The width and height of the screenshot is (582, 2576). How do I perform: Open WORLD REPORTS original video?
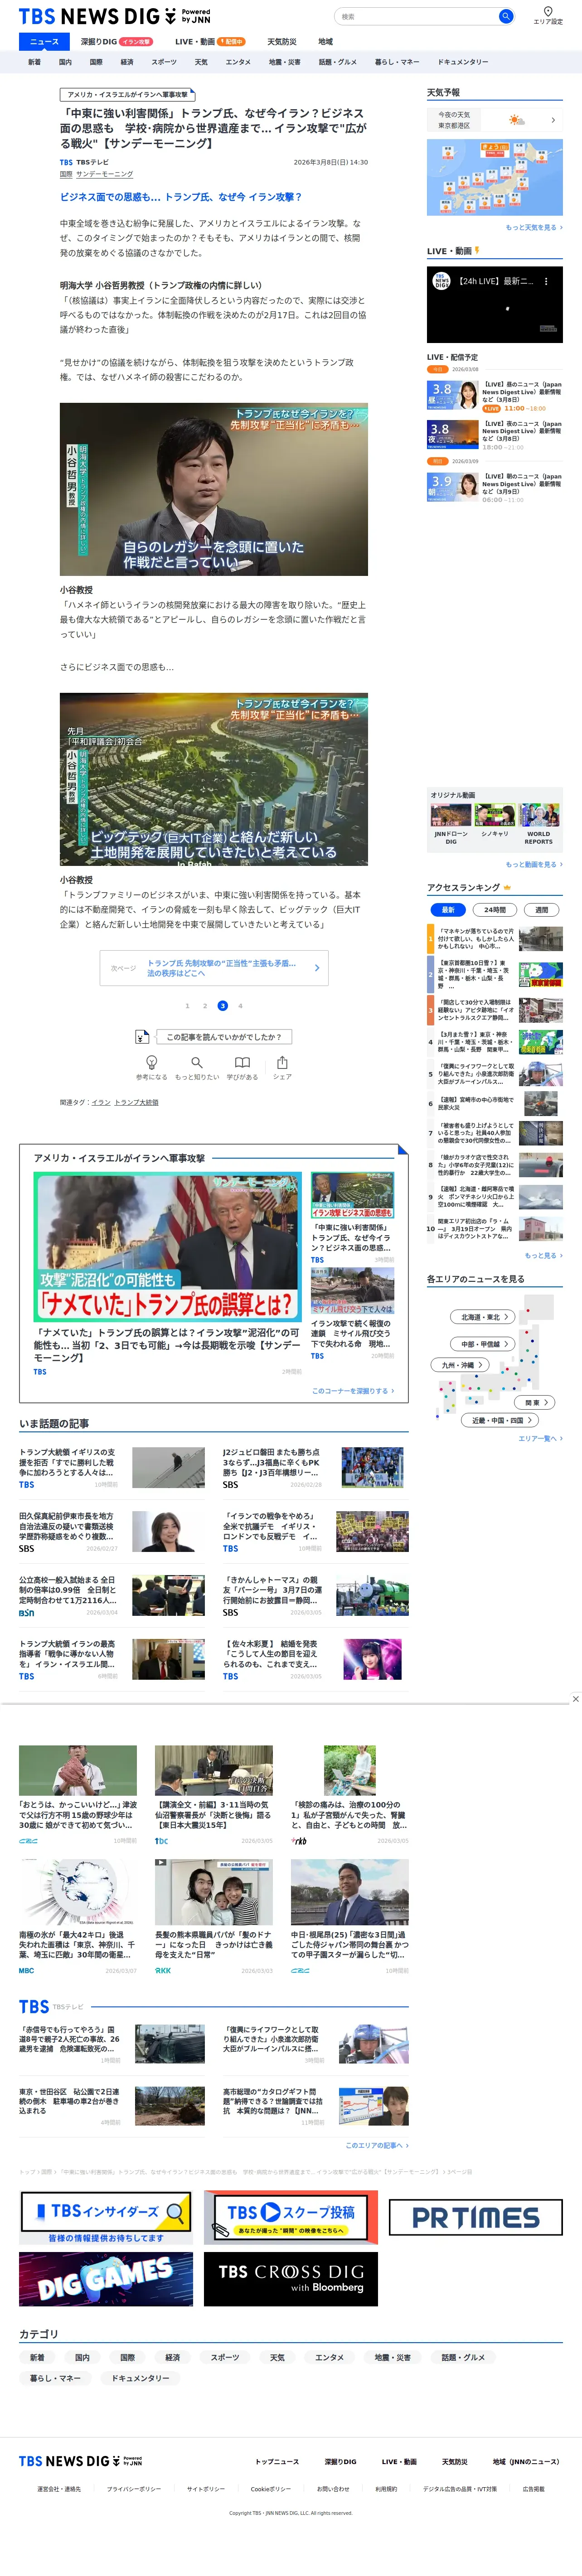(539, 824)
